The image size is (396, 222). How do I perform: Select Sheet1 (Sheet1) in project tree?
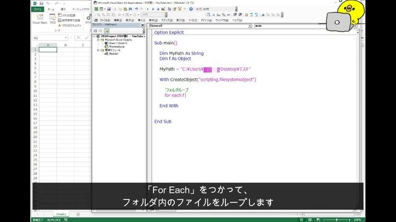point(118,43)
